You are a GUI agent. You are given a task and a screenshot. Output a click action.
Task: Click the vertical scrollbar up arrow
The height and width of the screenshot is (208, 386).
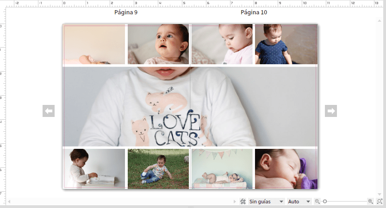(380, 21)
